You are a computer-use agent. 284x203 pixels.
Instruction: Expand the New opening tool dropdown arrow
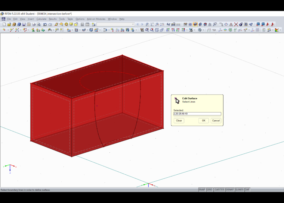pos(80,30)
